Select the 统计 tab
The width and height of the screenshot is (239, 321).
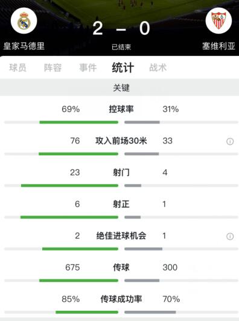pyautogui.click(x=123, y=67)
